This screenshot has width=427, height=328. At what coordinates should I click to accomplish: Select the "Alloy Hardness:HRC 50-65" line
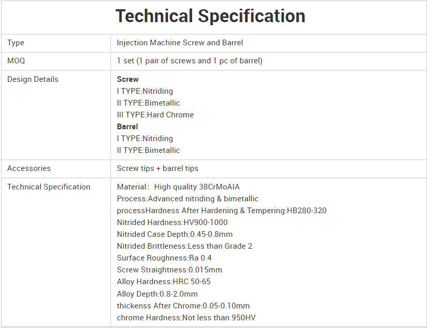point(164,282)
